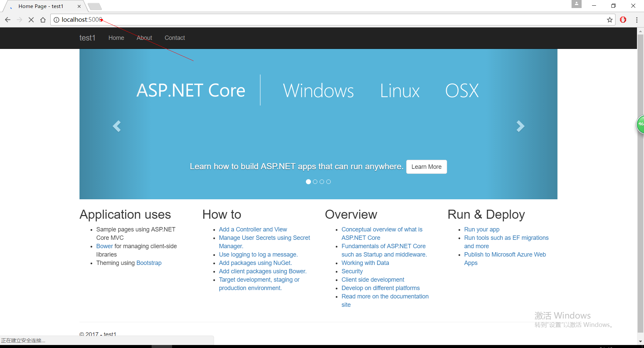This screenshot has width=644, height=348.
Task: Open Use logging to log a message
Action: pyautogui.click(x=258, y=255)
